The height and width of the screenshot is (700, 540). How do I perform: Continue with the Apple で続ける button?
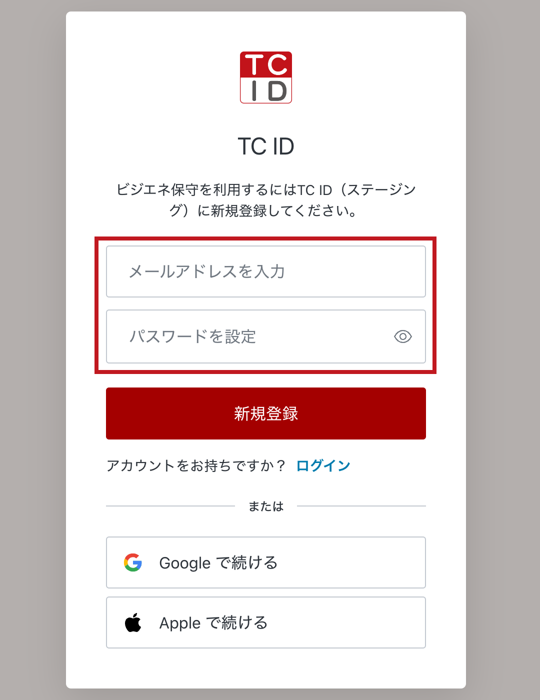(266, 622)
